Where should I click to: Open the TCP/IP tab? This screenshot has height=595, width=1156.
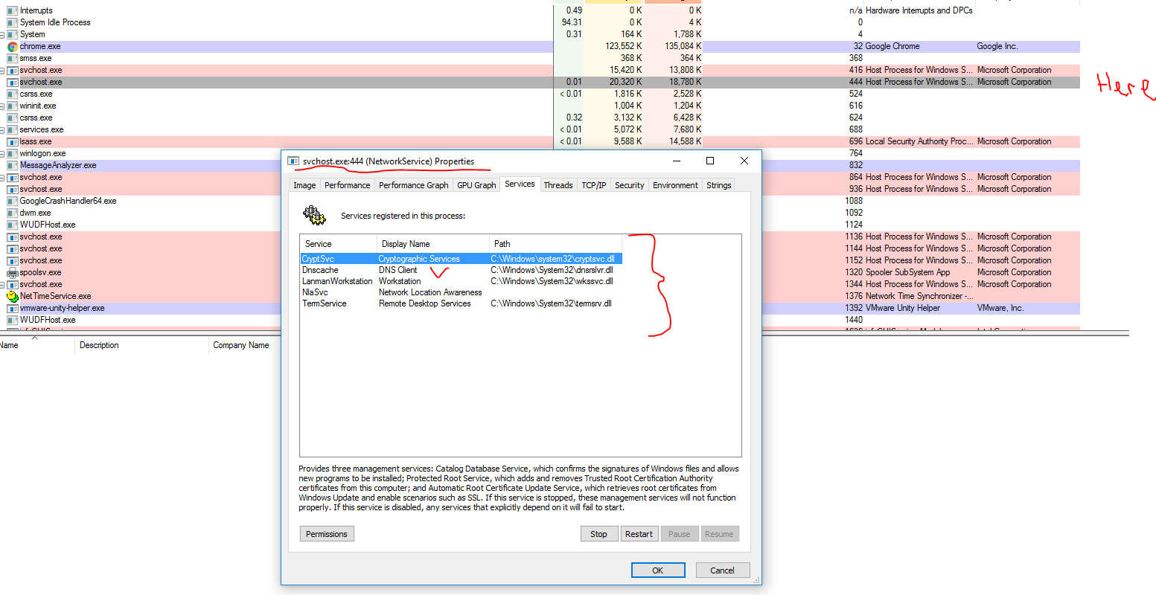pos(593,185)
